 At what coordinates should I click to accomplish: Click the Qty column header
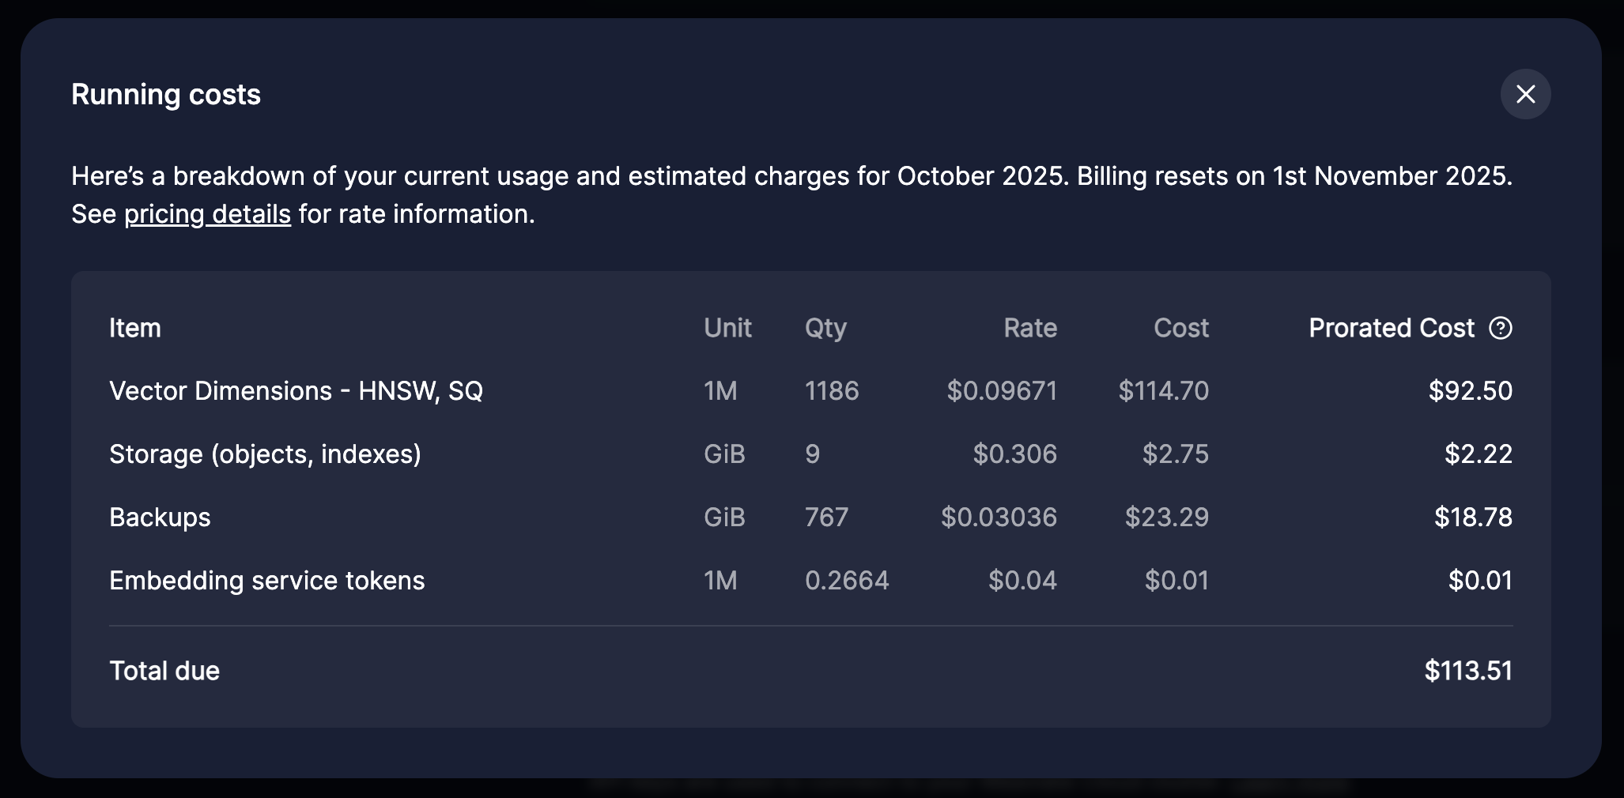[825, 328]
